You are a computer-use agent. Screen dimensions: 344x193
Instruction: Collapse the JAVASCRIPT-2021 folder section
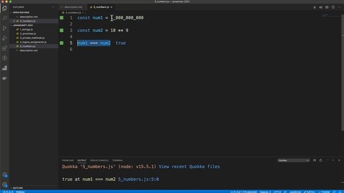(x=23, y=25)
